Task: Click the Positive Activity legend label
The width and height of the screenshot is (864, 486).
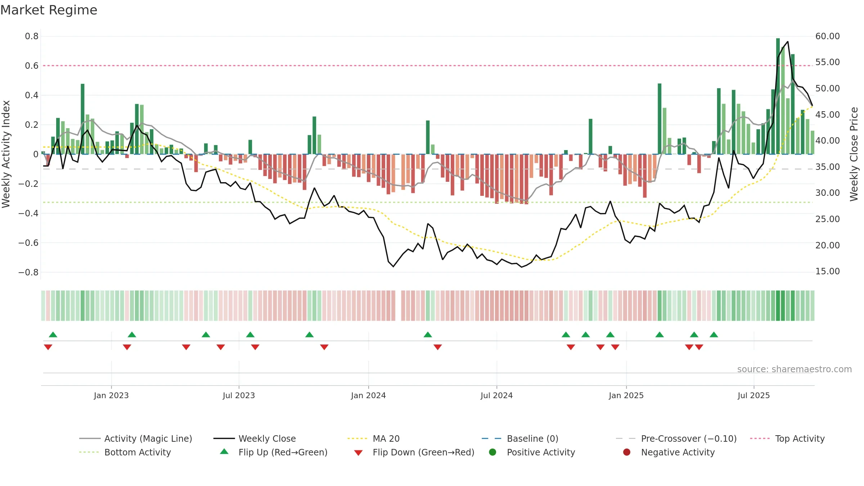Action: tap(541, 452)
